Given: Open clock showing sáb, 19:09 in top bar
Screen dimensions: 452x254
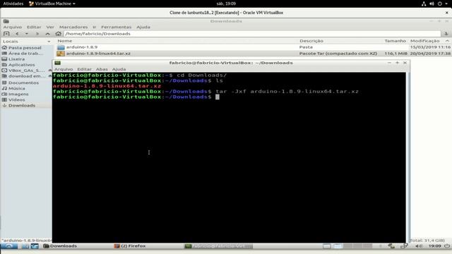Looking at the screenshot, I should [226, 4].
